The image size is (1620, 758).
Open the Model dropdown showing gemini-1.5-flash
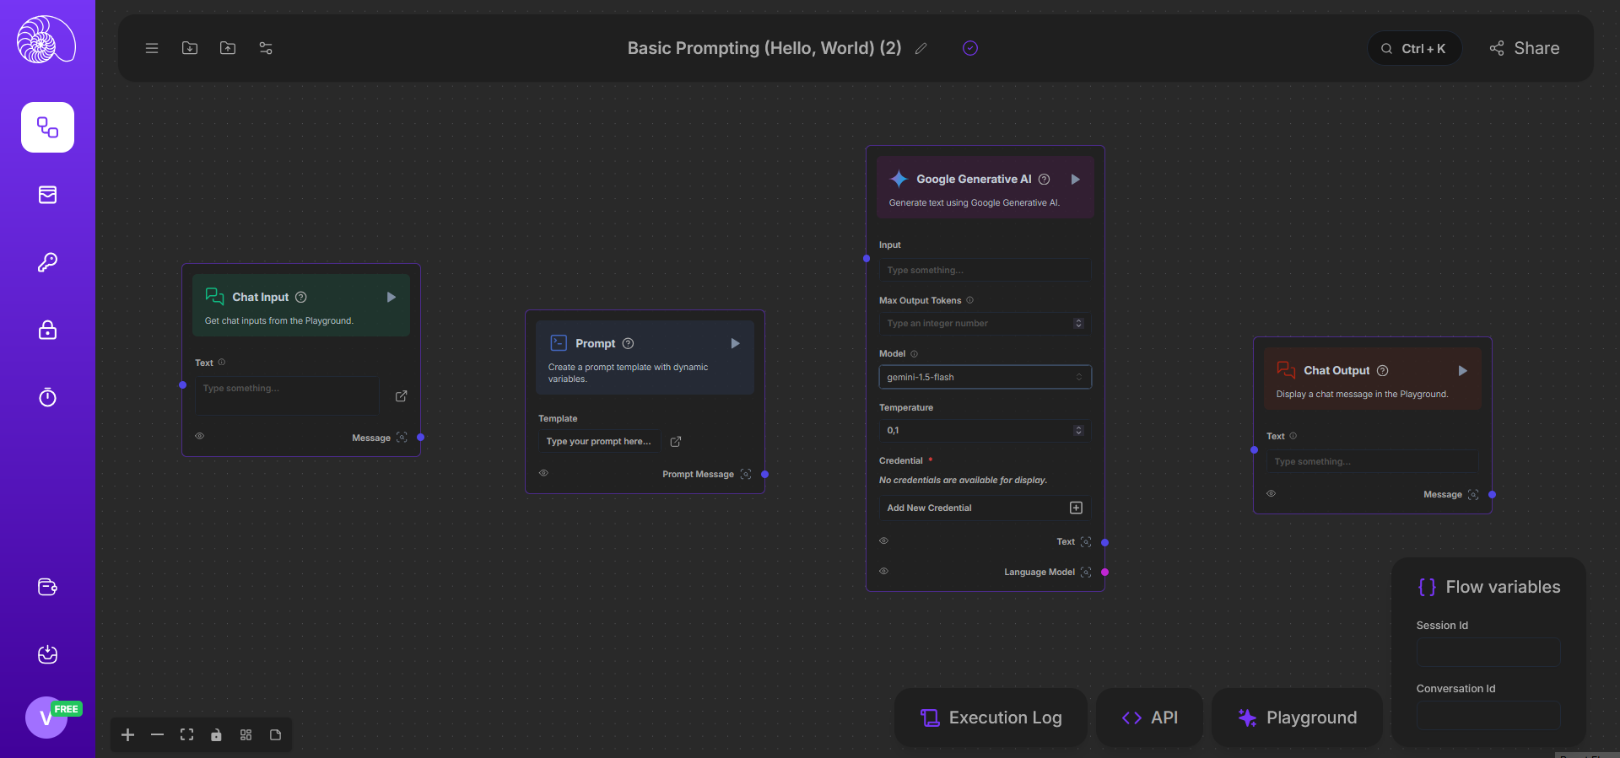click(x=985, y=377)
